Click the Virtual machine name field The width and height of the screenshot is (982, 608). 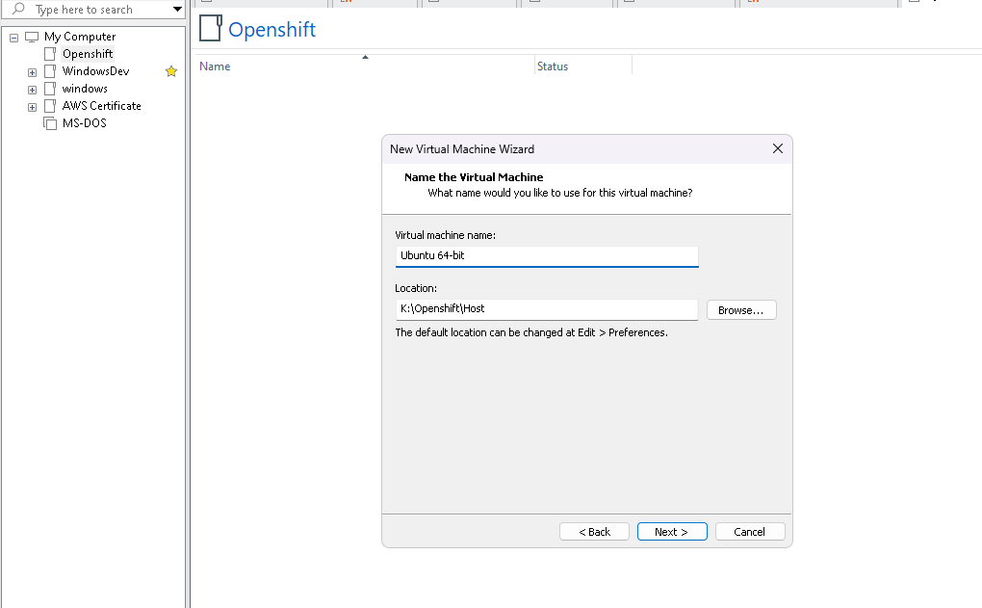[547, 255]
